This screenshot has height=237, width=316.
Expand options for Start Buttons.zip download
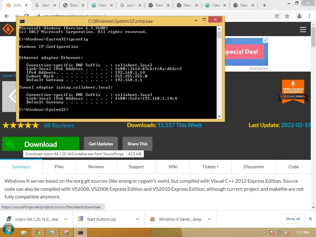click(138, 219)
